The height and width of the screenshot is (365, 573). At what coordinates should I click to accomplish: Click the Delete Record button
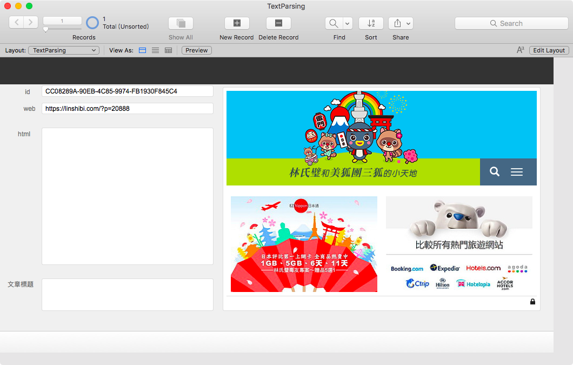pos(278,23)
